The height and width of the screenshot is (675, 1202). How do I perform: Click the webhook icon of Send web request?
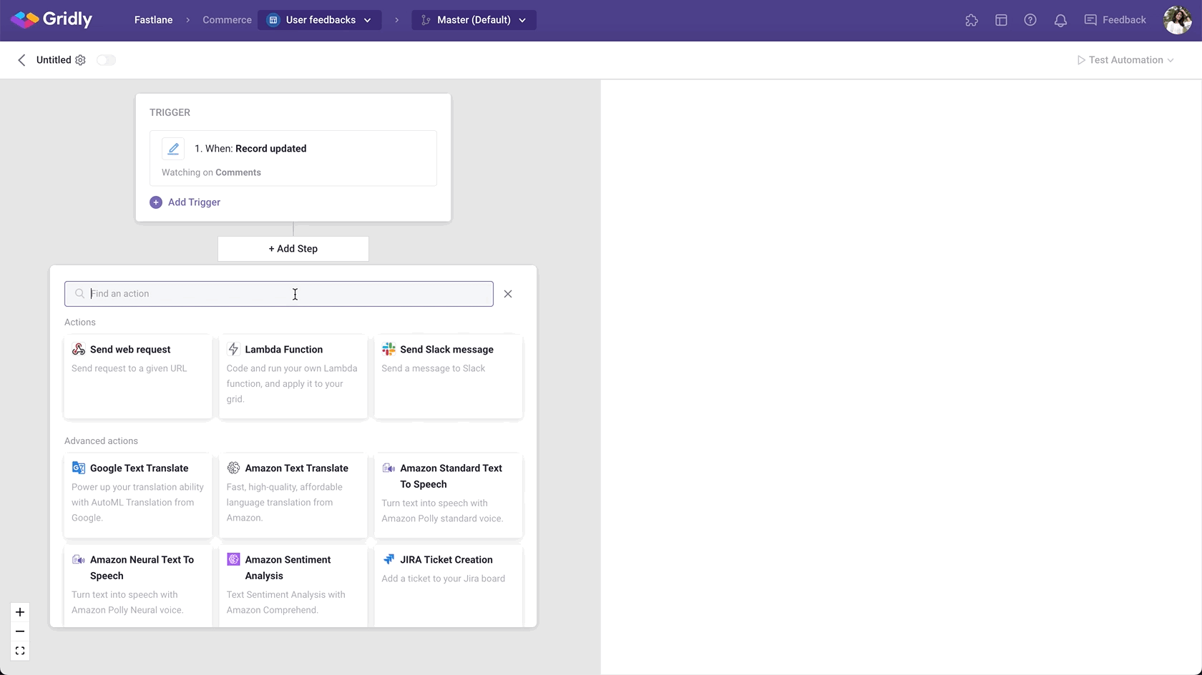pos(79,349)
